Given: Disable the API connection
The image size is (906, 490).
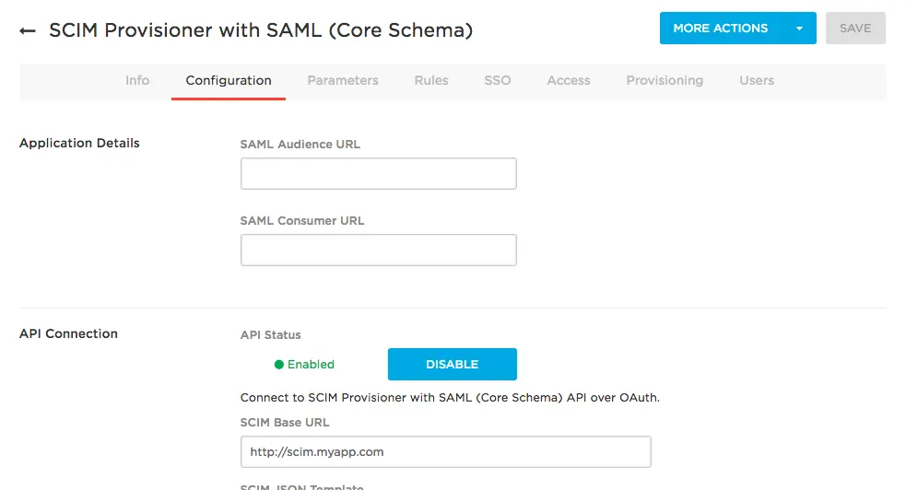Looking at the screenshot, I should 452,364.
